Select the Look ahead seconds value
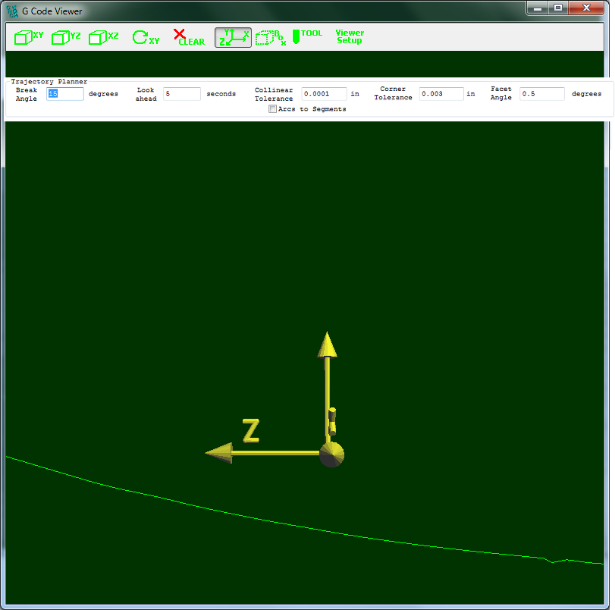 click(181, 93)
